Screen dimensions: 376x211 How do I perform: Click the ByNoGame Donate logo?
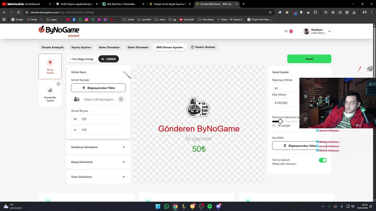(59, 31)
